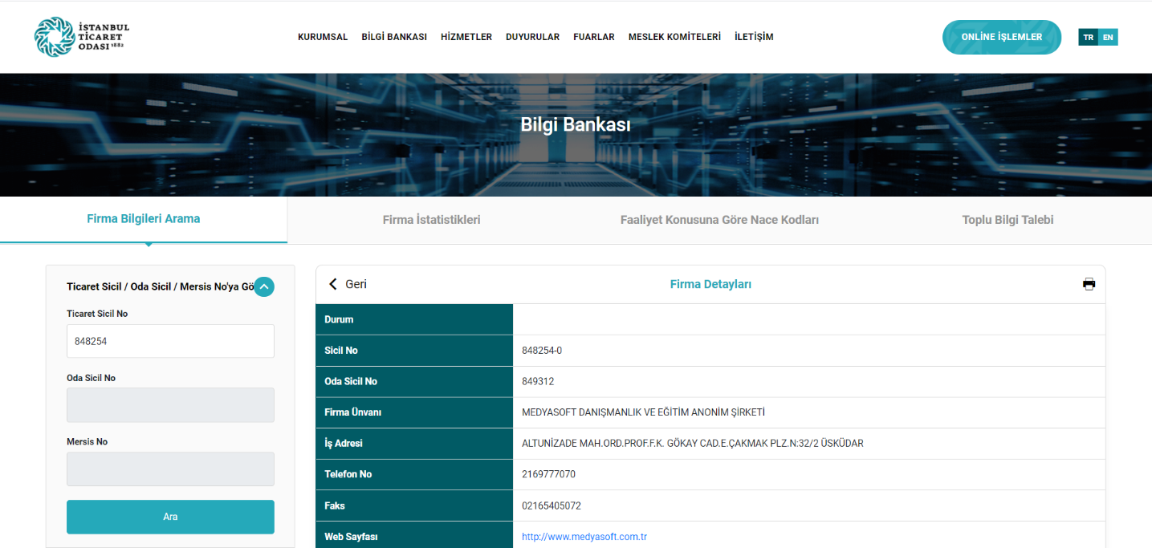The height and width of the screenshot is (548, 1152).
Task: Open the BİLGİ BANKASI menu
Action: click(x=394, y=37)
